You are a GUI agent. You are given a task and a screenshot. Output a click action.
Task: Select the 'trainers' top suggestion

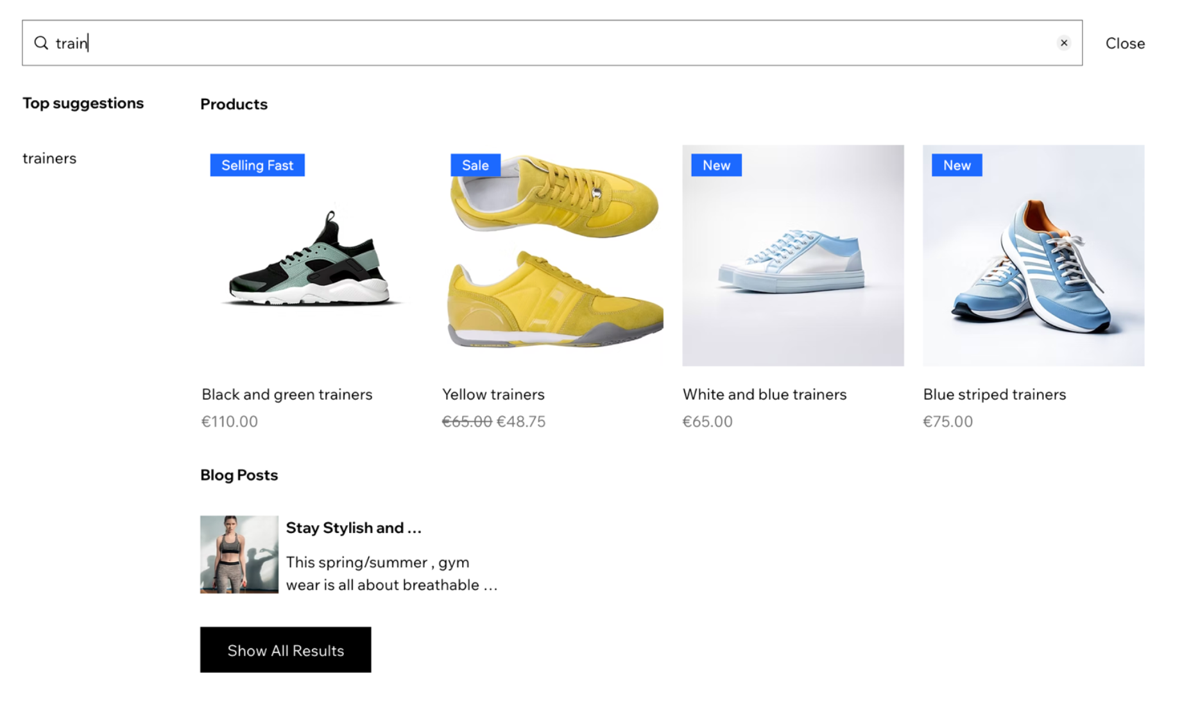click(x=49, y=158)
